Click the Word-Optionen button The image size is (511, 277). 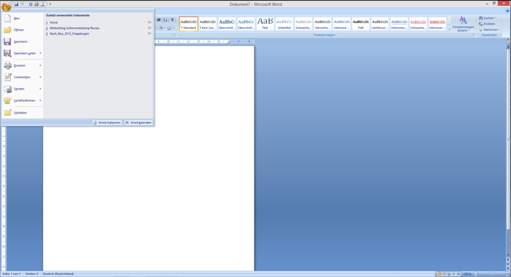click(x=107, y=123)
